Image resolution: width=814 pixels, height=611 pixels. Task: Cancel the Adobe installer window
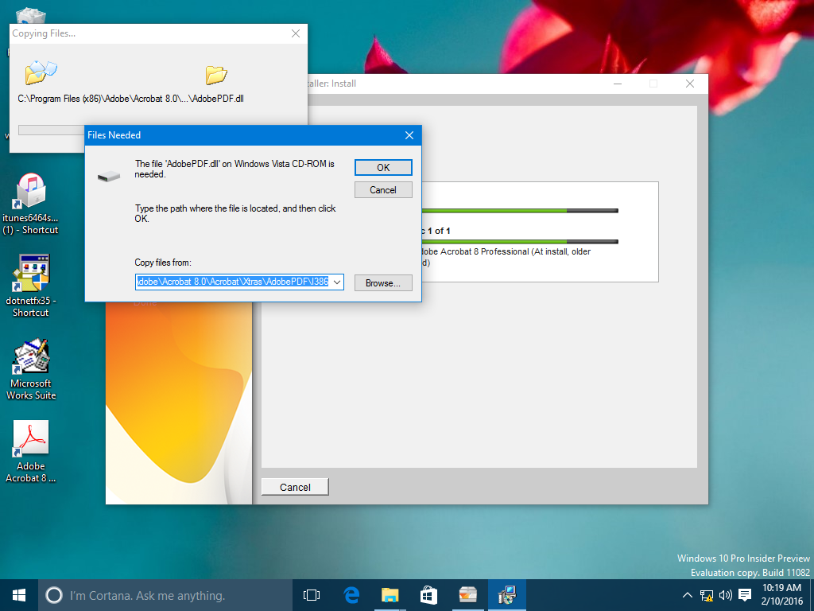[x=295, y=487]
